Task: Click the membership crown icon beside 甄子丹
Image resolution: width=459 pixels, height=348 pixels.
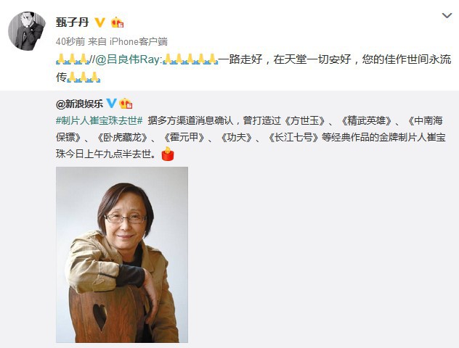Action: pos(117,22)
